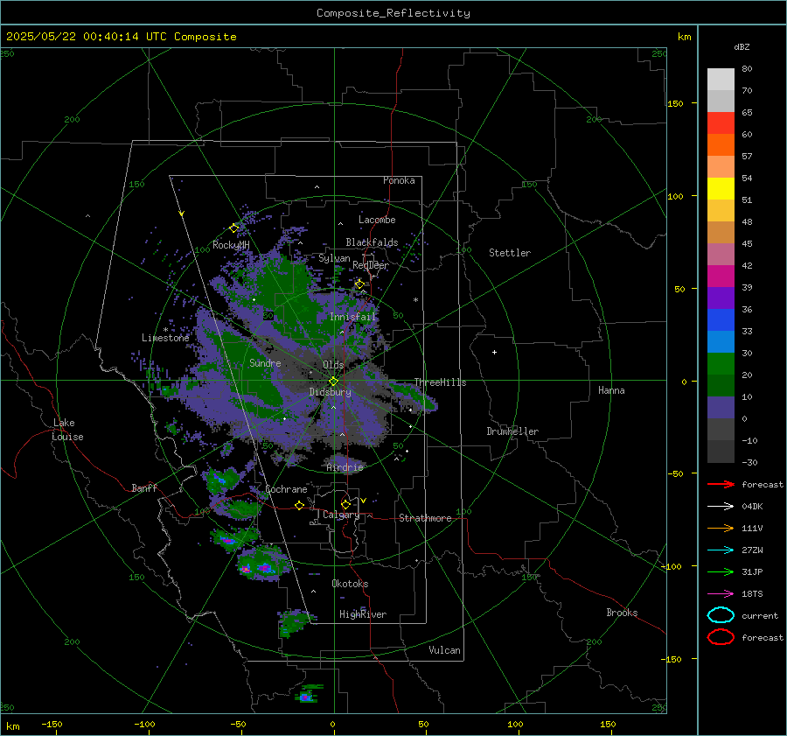
Task: Click the yellow diamond at radar center
Action: coord(334,382)
